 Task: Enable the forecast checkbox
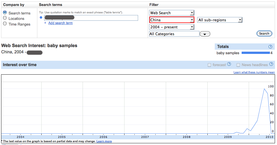click(209, 65)
